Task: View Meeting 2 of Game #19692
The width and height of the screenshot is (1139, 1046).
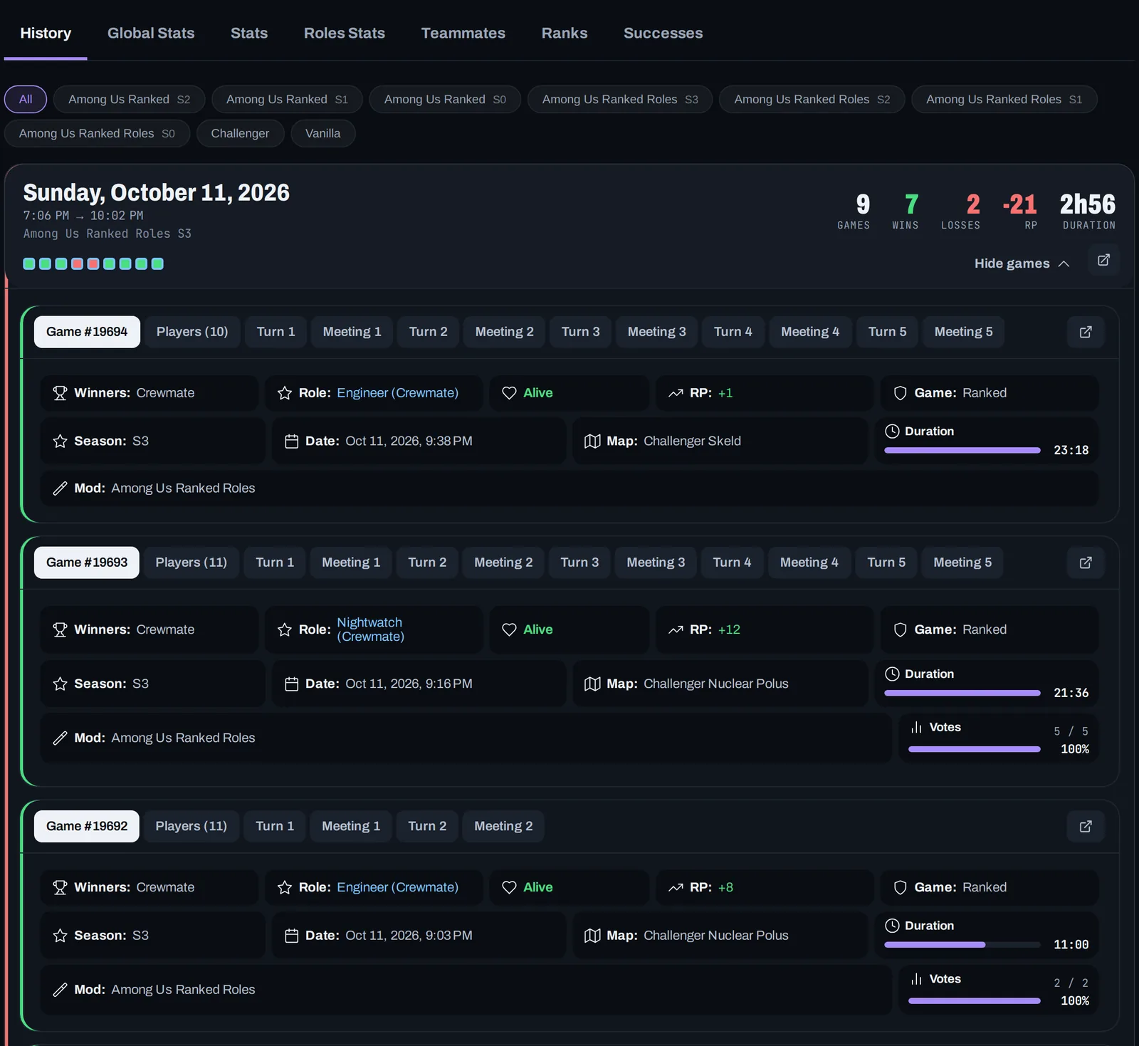Action: coord(503,826)
